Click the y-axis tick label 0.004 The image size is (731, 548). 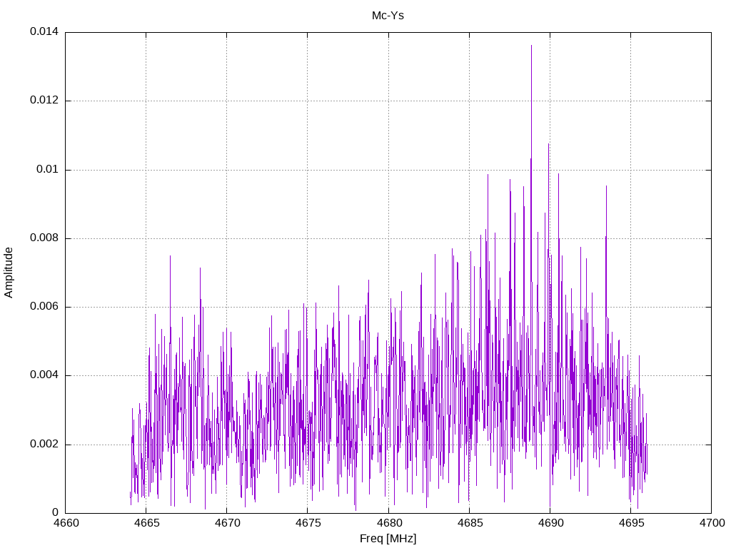point(44,375)
